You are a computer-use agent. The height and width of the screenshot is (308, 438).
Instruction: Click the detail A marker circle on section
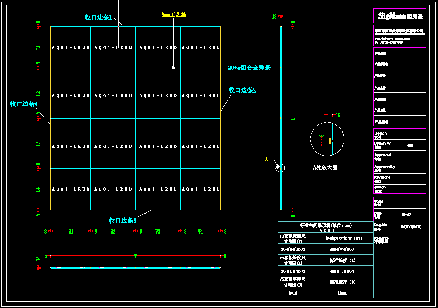(x=280, y=168)
